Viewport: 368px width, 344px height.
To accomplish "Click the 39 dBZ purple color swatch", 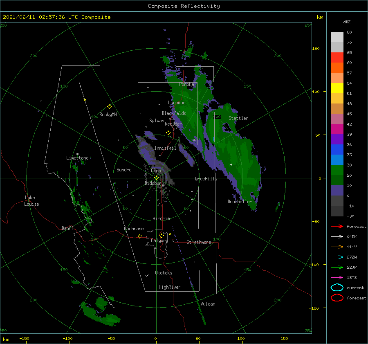I will (337, 139).
